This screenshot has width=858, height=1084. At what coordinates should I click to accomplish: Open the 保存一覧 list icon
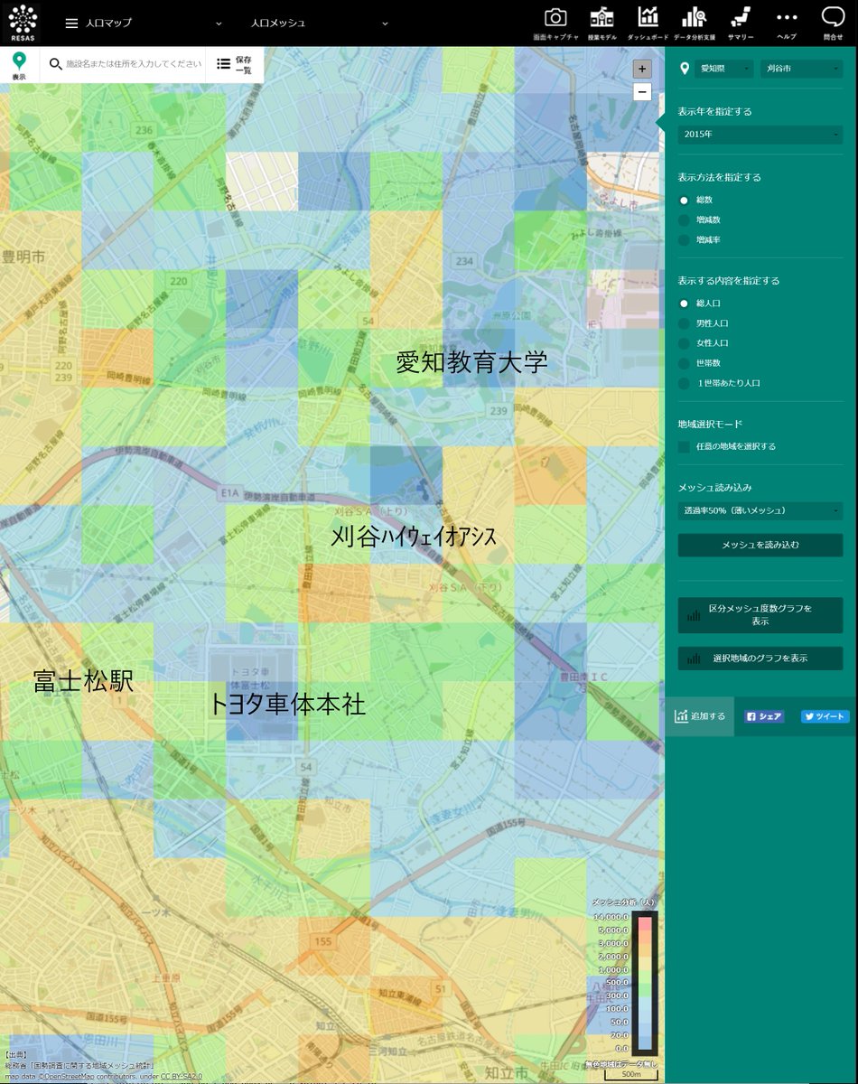(x=223, y=64)
